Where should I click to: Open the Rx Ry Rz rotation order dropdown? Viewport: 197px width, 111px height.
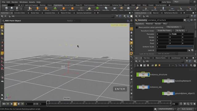[x=181, y=31]
